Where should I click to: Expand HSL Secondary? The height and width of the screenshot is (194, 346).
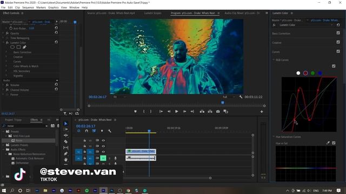tap(6, 71)
